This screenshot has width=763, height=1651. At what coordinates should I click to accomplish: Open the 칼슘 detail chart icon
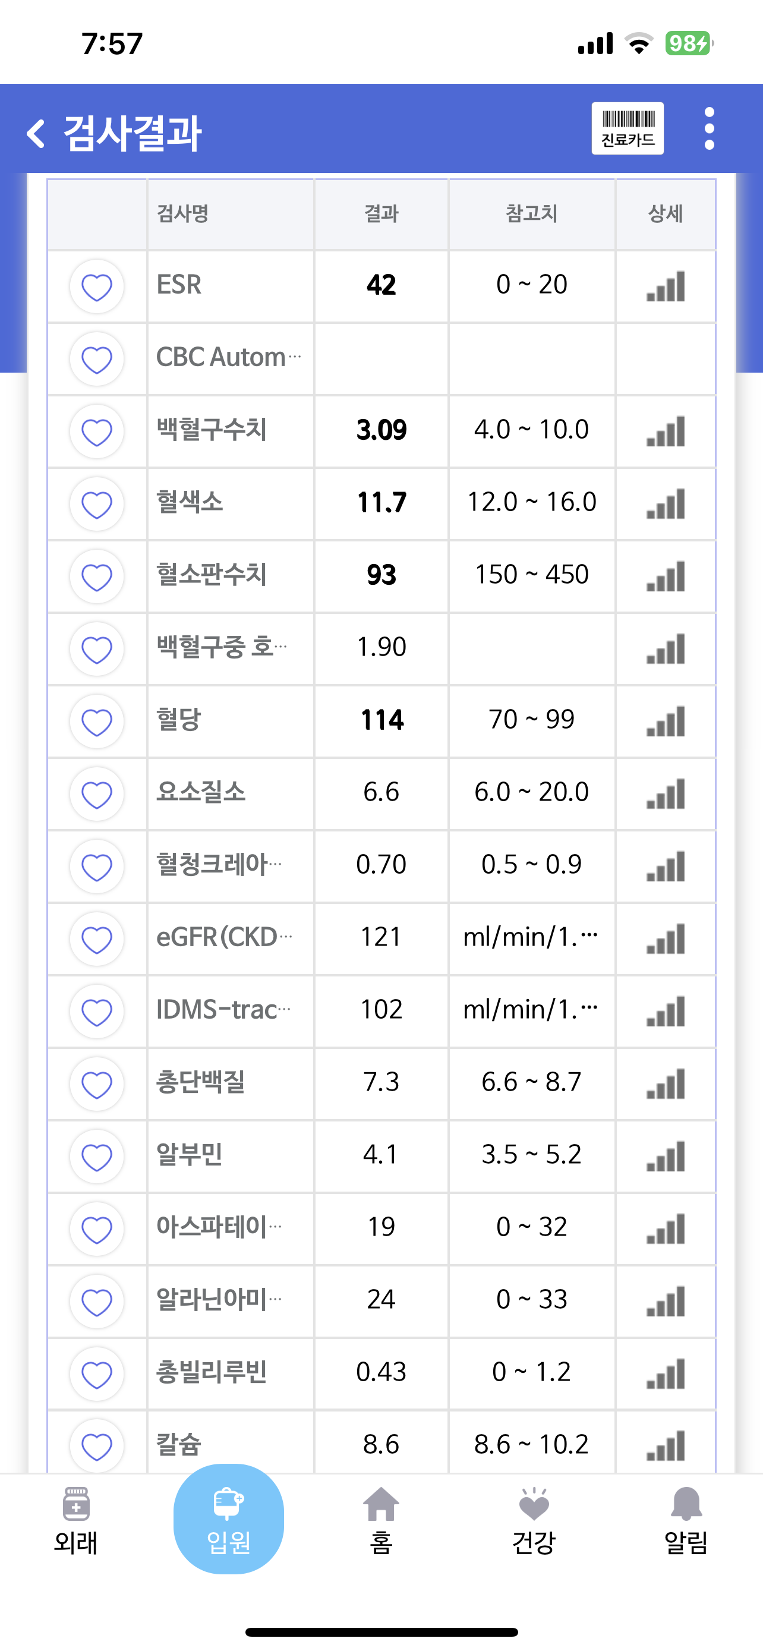click(666, 1446)
